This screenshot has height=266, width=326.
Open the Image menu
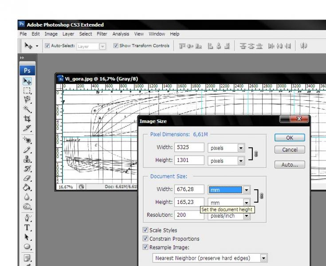[51, 34]
